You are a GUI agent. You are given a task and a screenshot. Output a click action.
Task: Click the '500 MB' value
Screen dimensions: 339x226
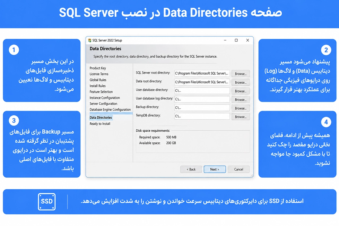pos(171,137)
